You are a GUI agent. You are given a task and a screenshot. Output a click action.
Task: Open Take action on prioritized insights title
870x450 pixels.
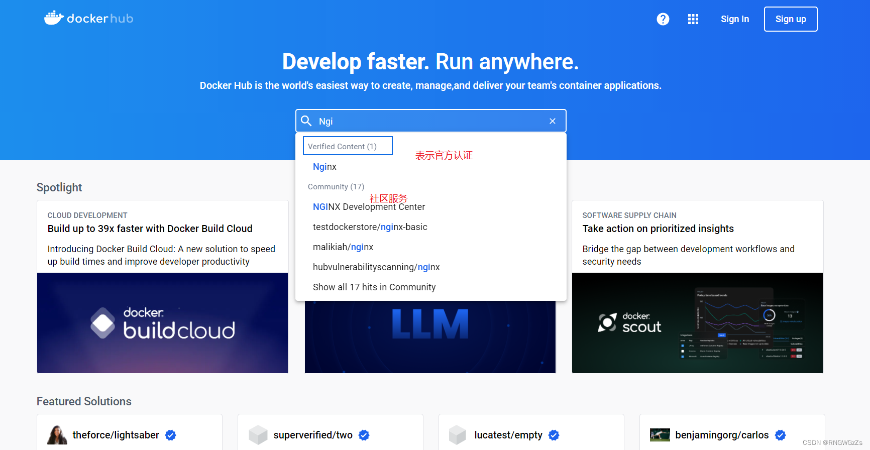coord(658,229)
